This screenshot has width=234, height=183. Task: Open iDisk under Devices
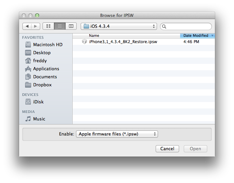click(x=46, y=102)
